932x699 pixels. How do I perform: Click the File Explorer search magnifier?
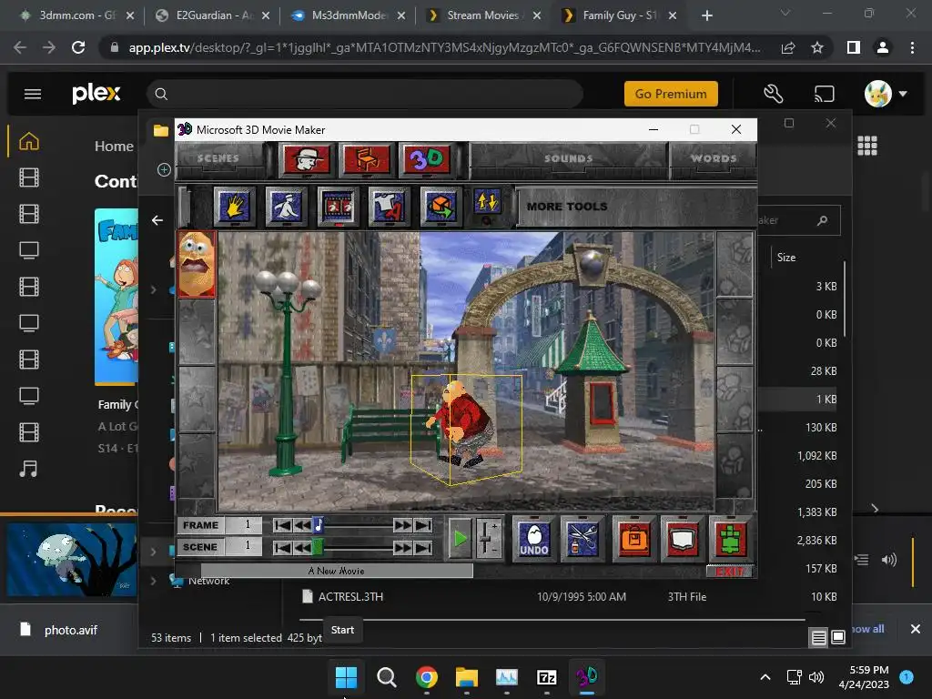(823, 220)
